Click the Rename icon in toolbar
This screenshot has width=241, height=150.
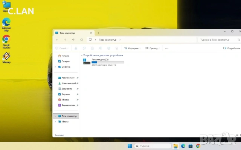(101, 48)
